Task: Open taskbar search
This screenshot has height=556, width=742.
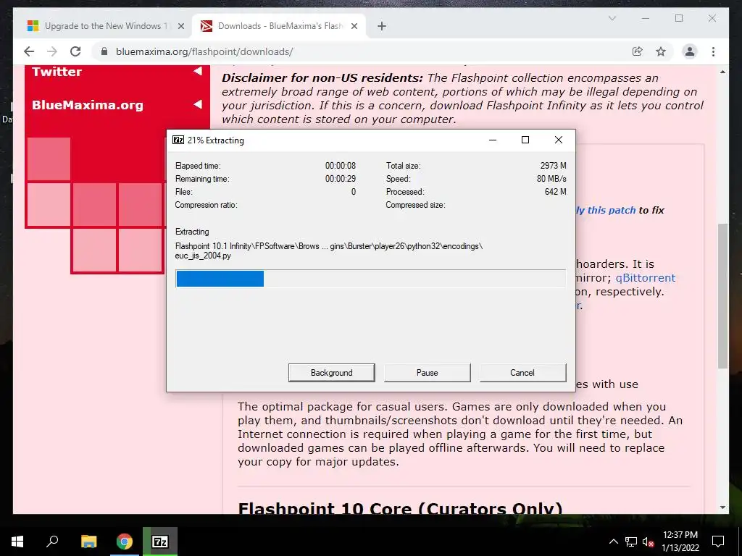Action: (x=52, y=542)
